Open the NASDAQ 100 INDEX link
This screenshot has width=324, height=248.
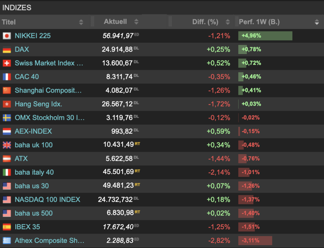click(47, 200)
